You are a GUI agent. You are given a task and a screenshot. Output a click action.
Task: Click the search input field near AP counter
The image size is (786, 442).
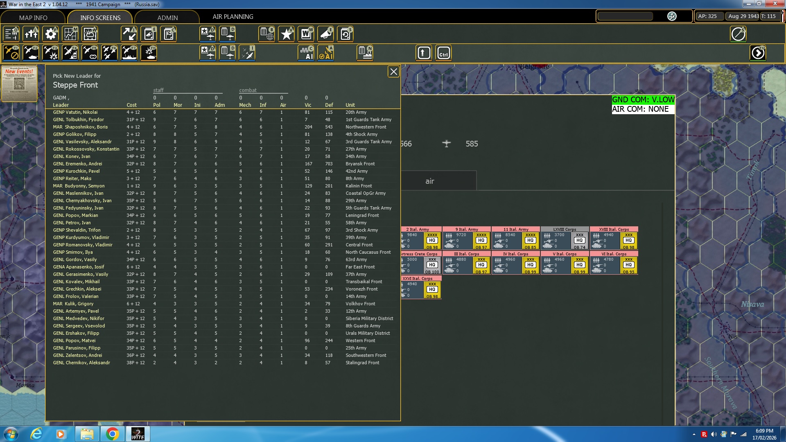point(625,16)
